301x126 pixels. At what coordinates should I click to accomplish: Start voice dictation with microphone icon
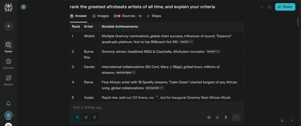(226, 117)
